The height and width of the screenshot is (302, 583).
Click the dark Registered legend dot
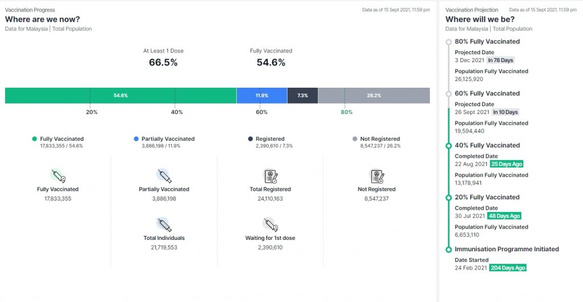click(x=251, y=138)
